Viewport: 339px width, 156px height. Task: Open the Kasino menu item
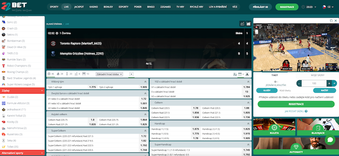click(94, 7)
